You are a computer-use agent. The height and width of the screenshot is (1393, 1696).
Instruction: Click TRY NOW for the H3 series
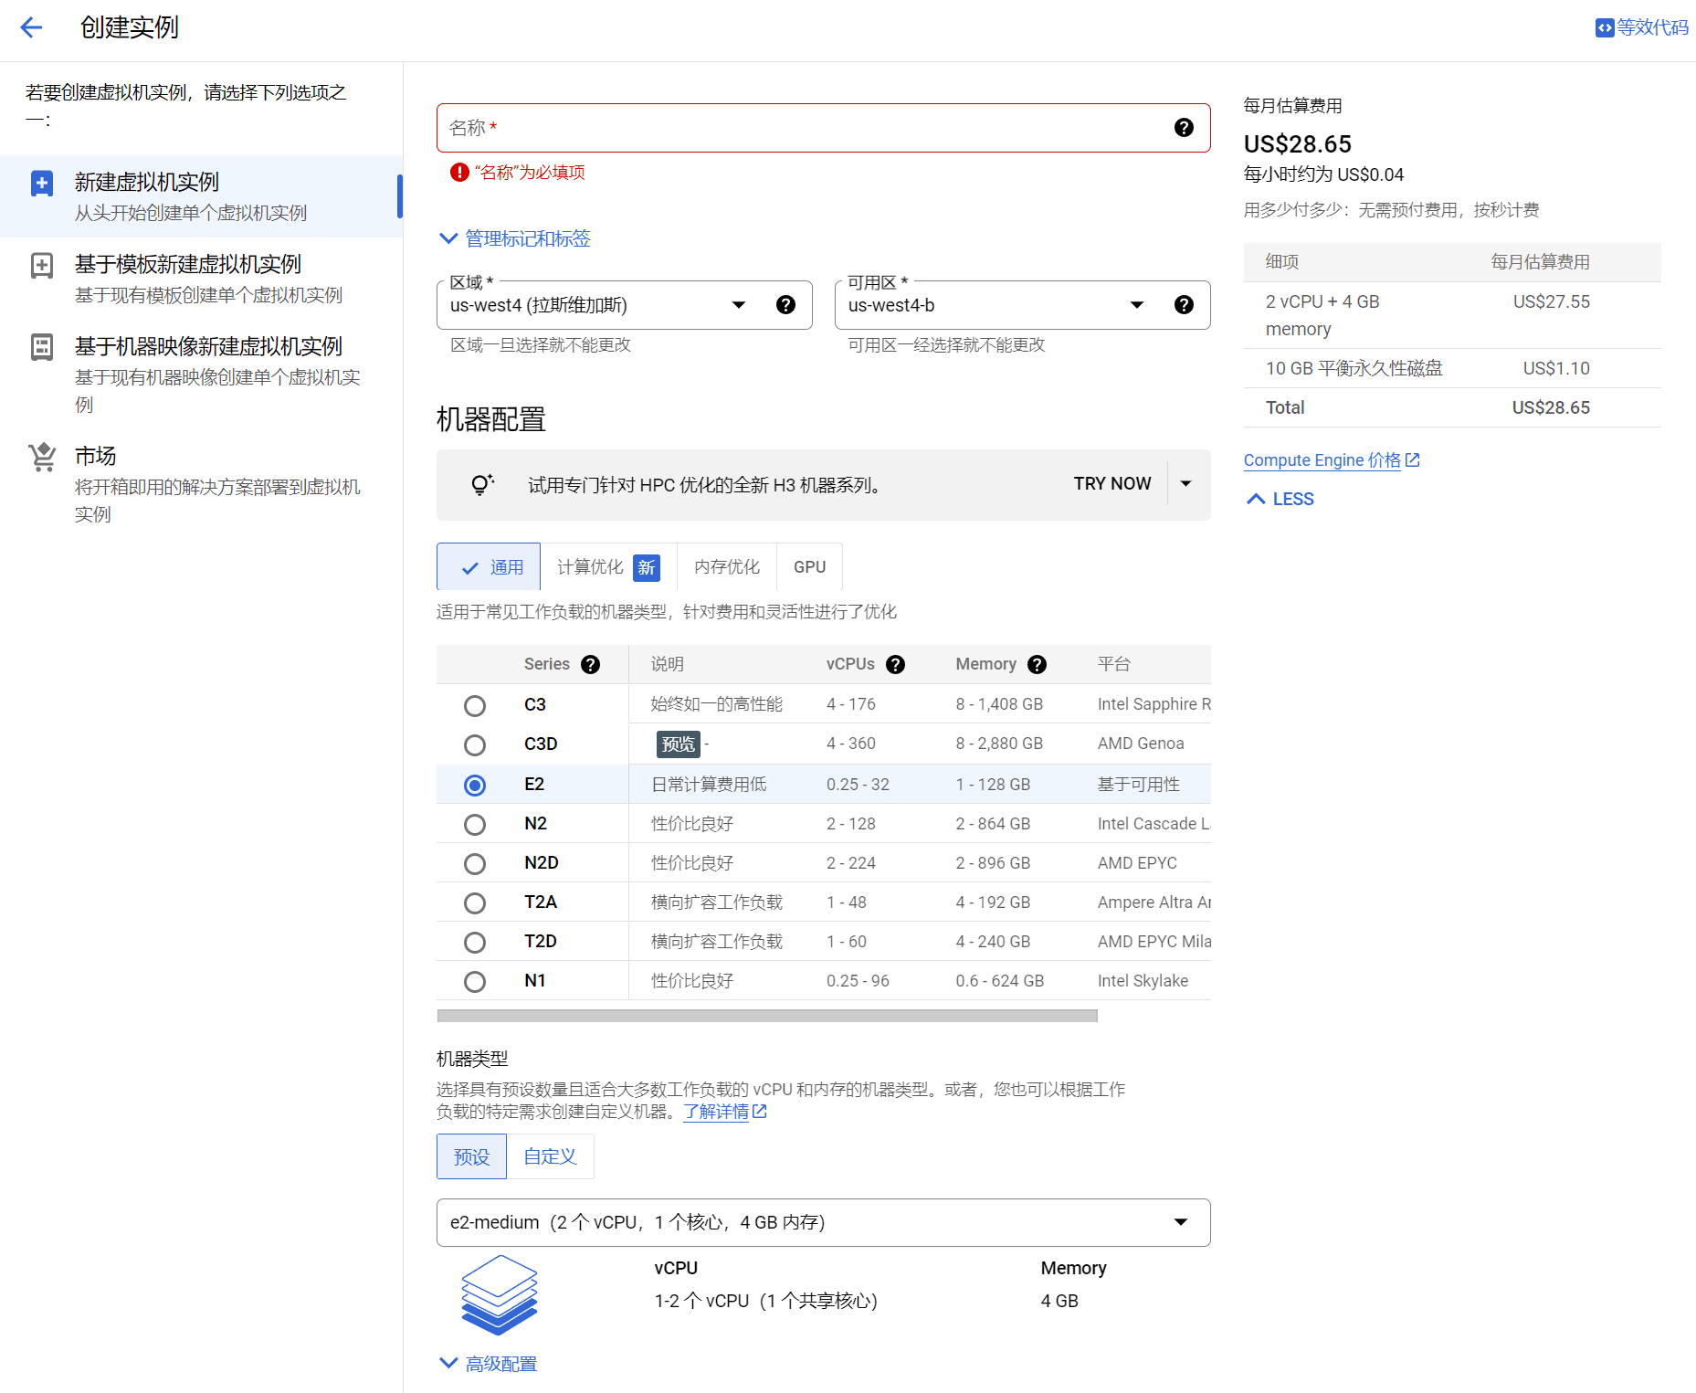coord(1111,483)
